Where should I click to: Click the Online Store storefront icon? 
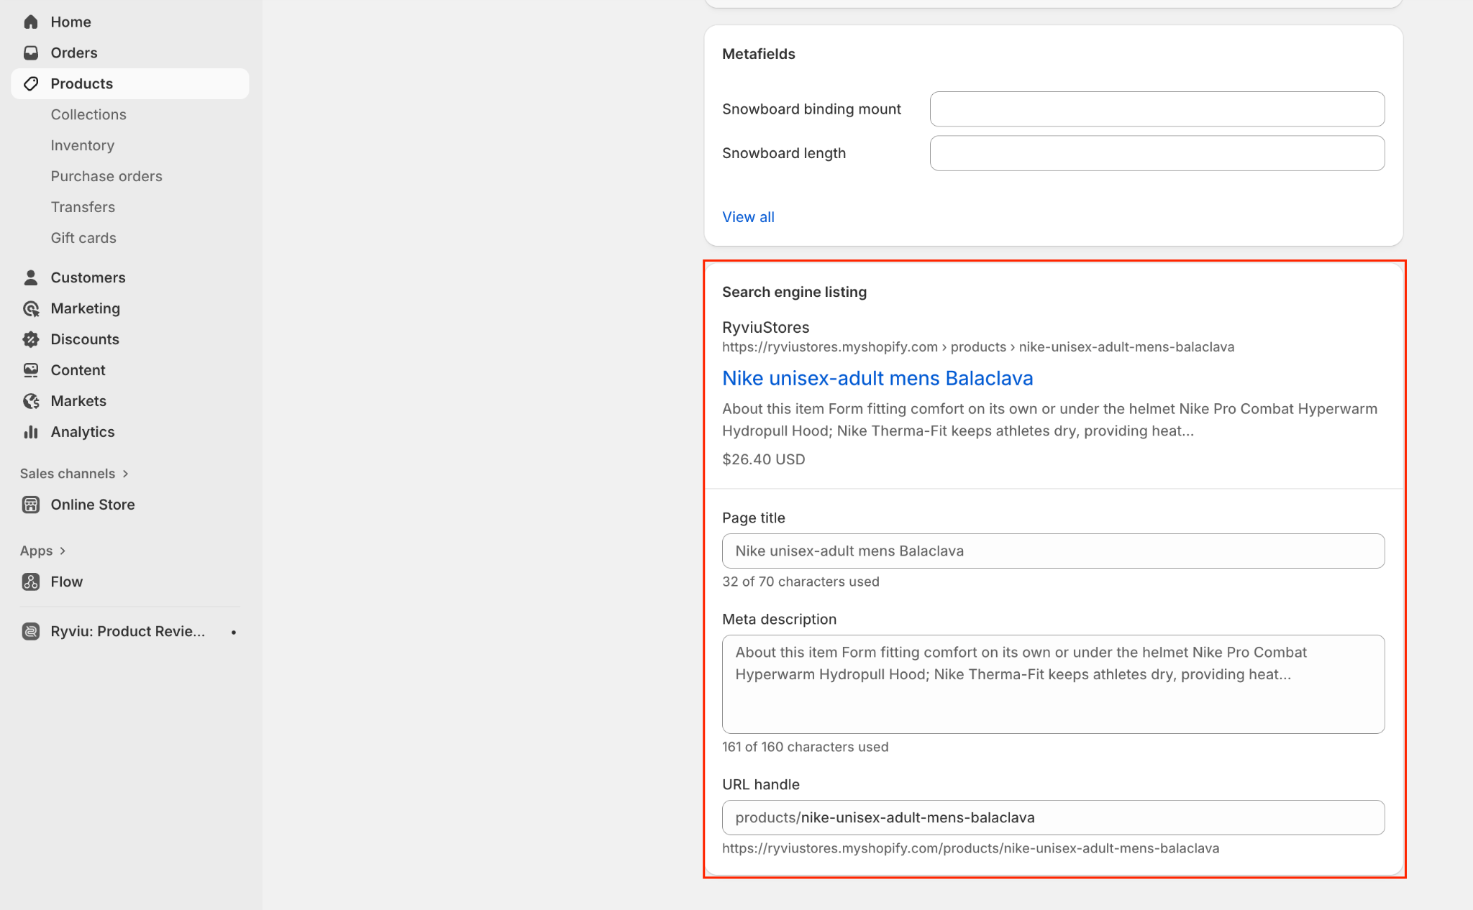30,505
